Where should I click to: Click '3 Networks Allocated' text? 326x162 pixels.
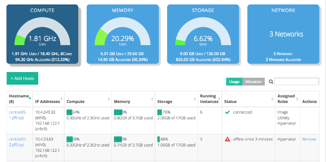point(283,59)
